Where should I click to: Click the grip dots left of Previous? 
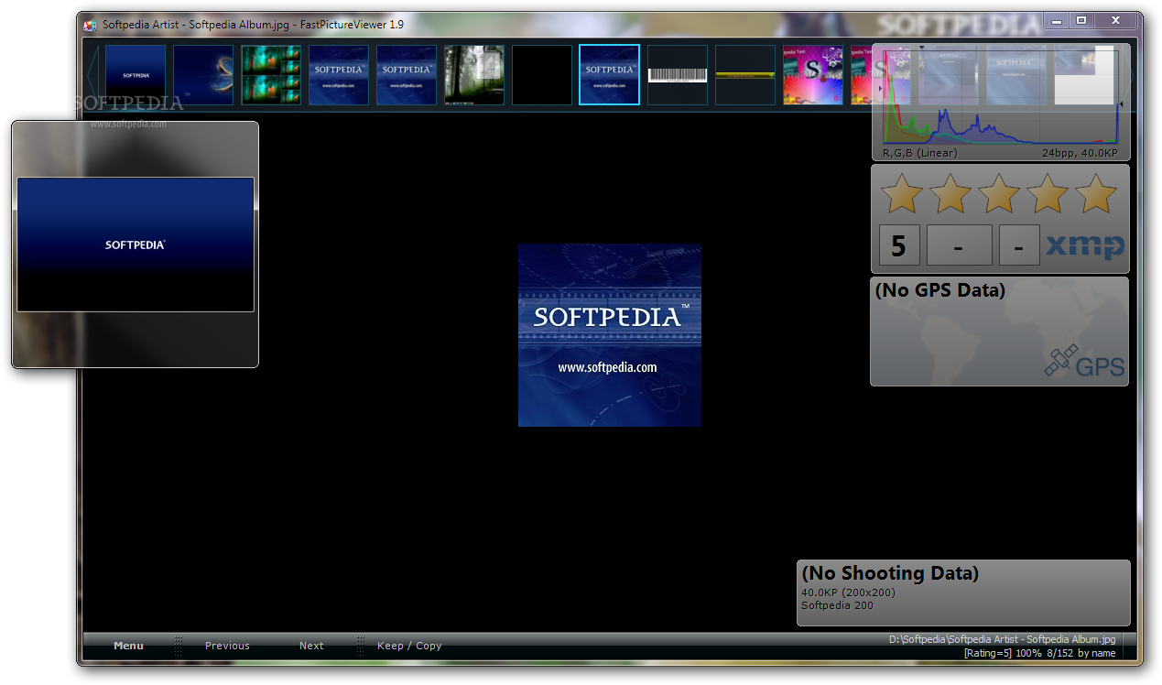click(x=179, y=646)
